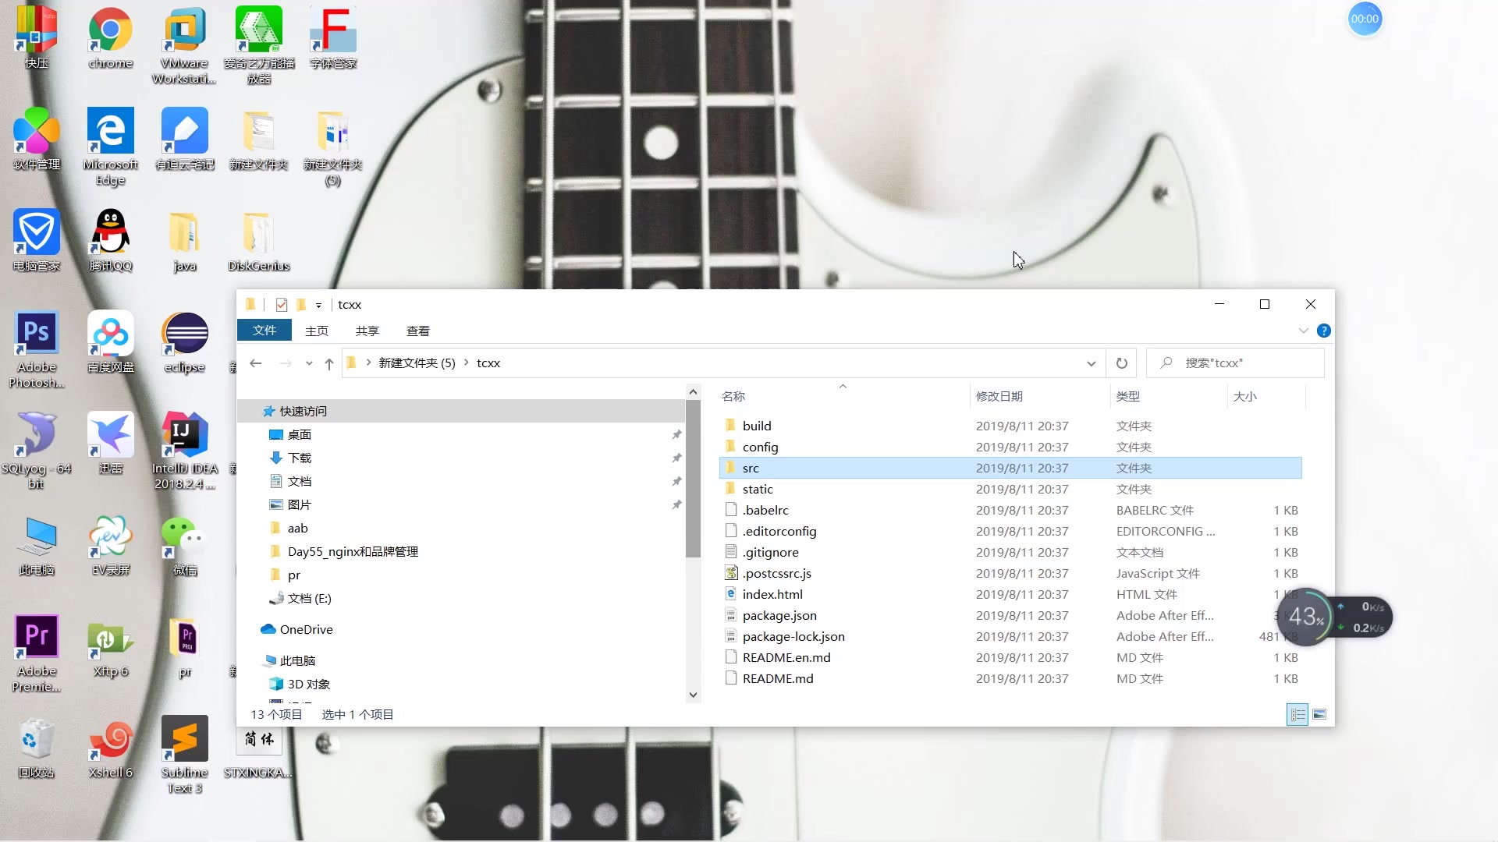Select the build folder in file list
This screenshot has width=1498, height=842.
tap(1010, 426)
